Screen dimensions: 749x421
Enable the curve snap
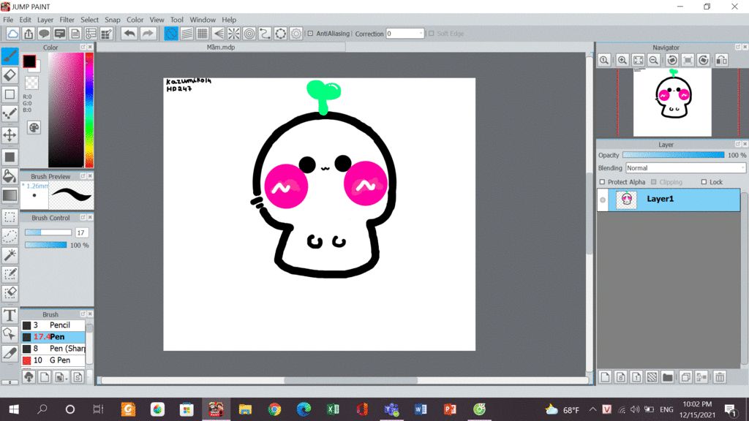265,34
